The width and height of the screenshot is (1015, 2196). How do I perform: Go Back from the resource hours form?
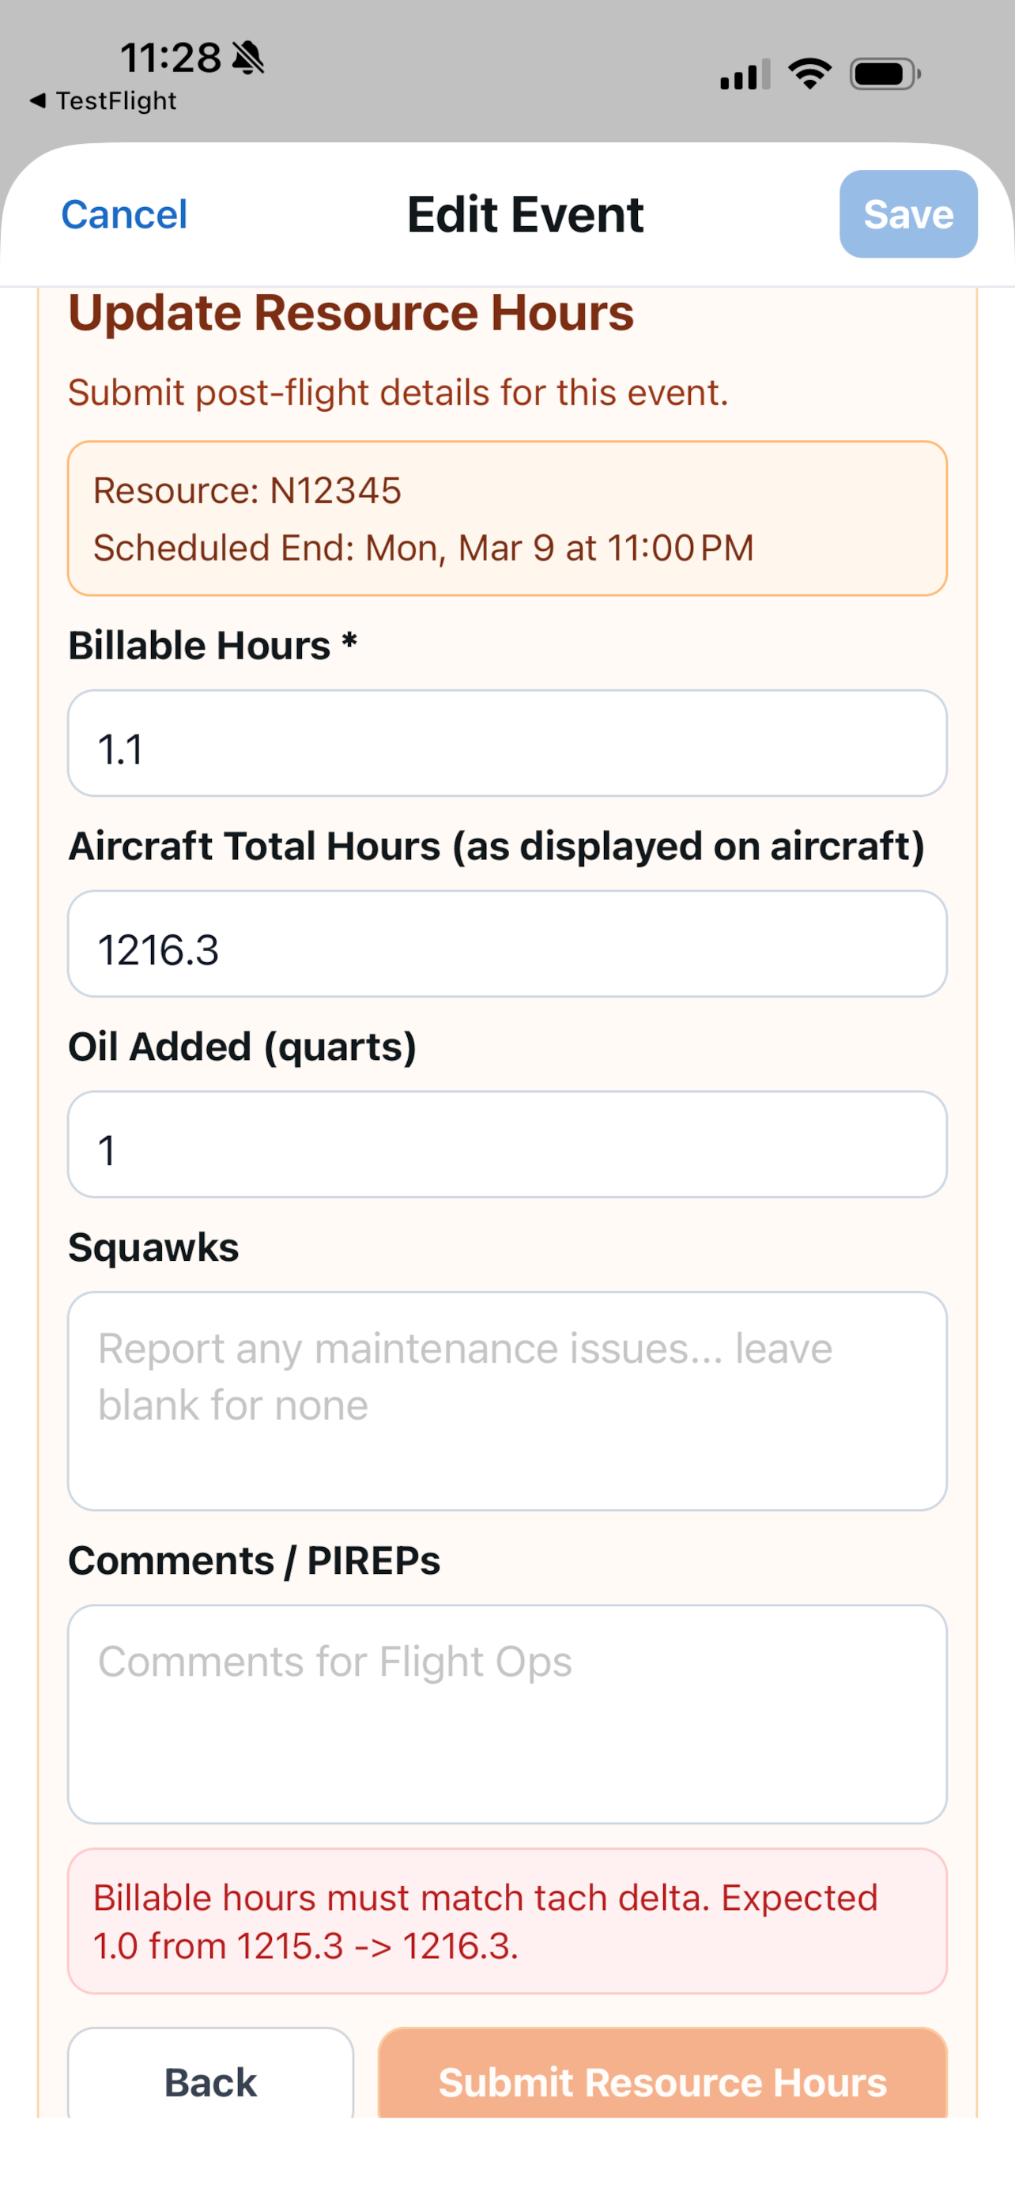[x=209, y=2081]
